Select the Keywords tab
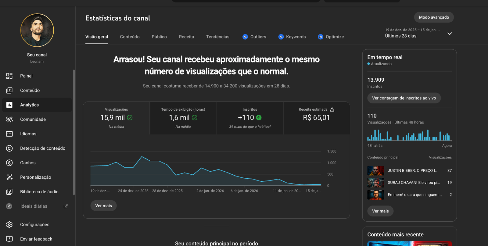 [x=292, y=37]
